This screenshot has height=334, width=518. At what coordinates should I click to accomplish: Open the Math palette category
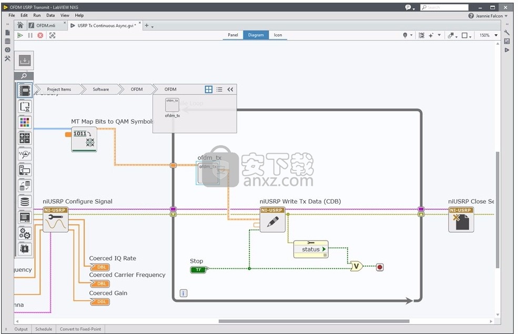(x=25, y=138)
